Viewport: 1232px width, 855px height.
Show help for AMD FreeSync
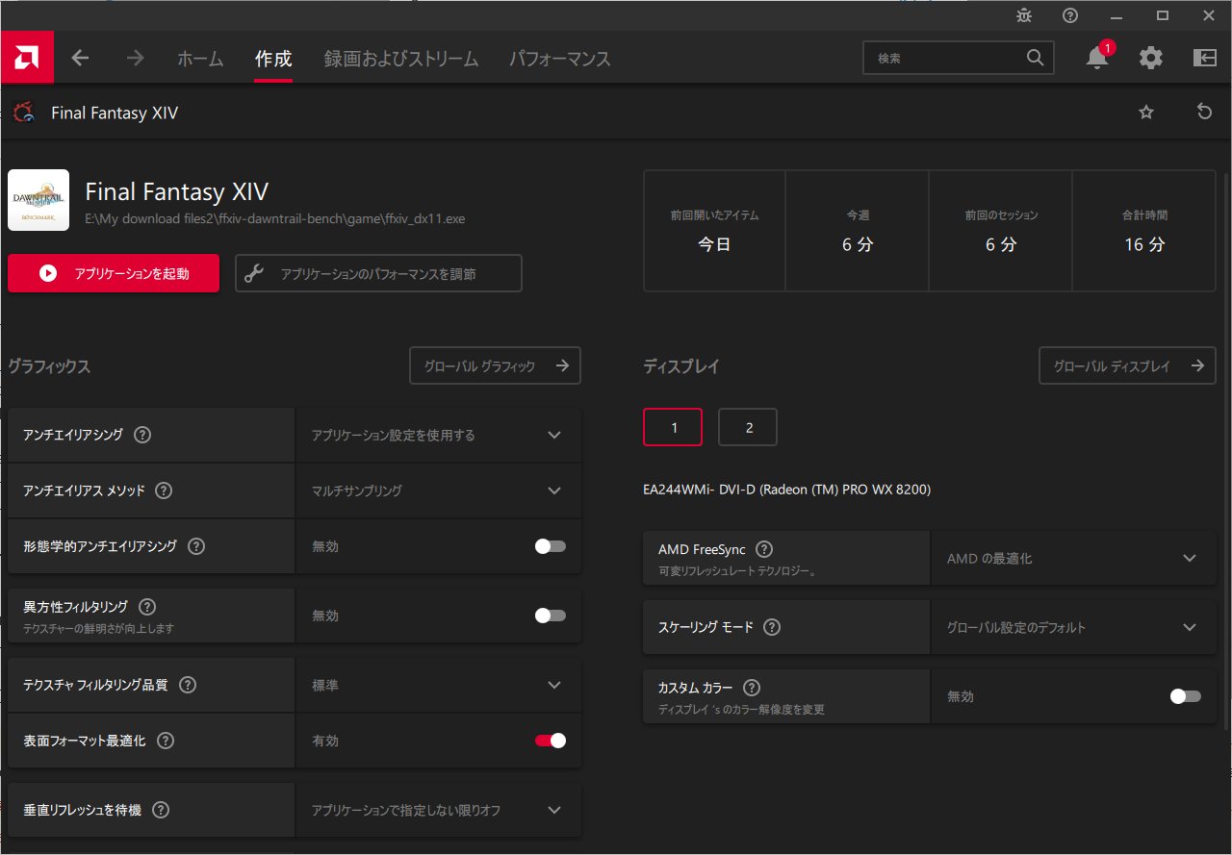pos(764,549)
